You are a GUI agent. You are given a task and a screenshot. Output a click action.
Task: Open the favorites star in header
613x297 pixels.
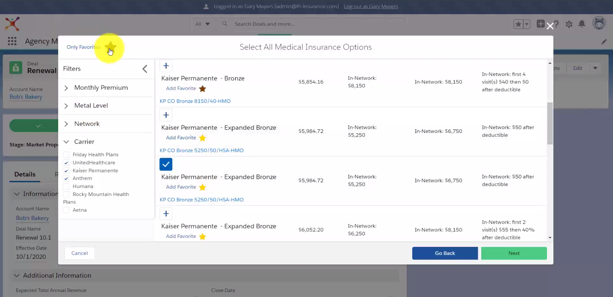tap(518, 24)
